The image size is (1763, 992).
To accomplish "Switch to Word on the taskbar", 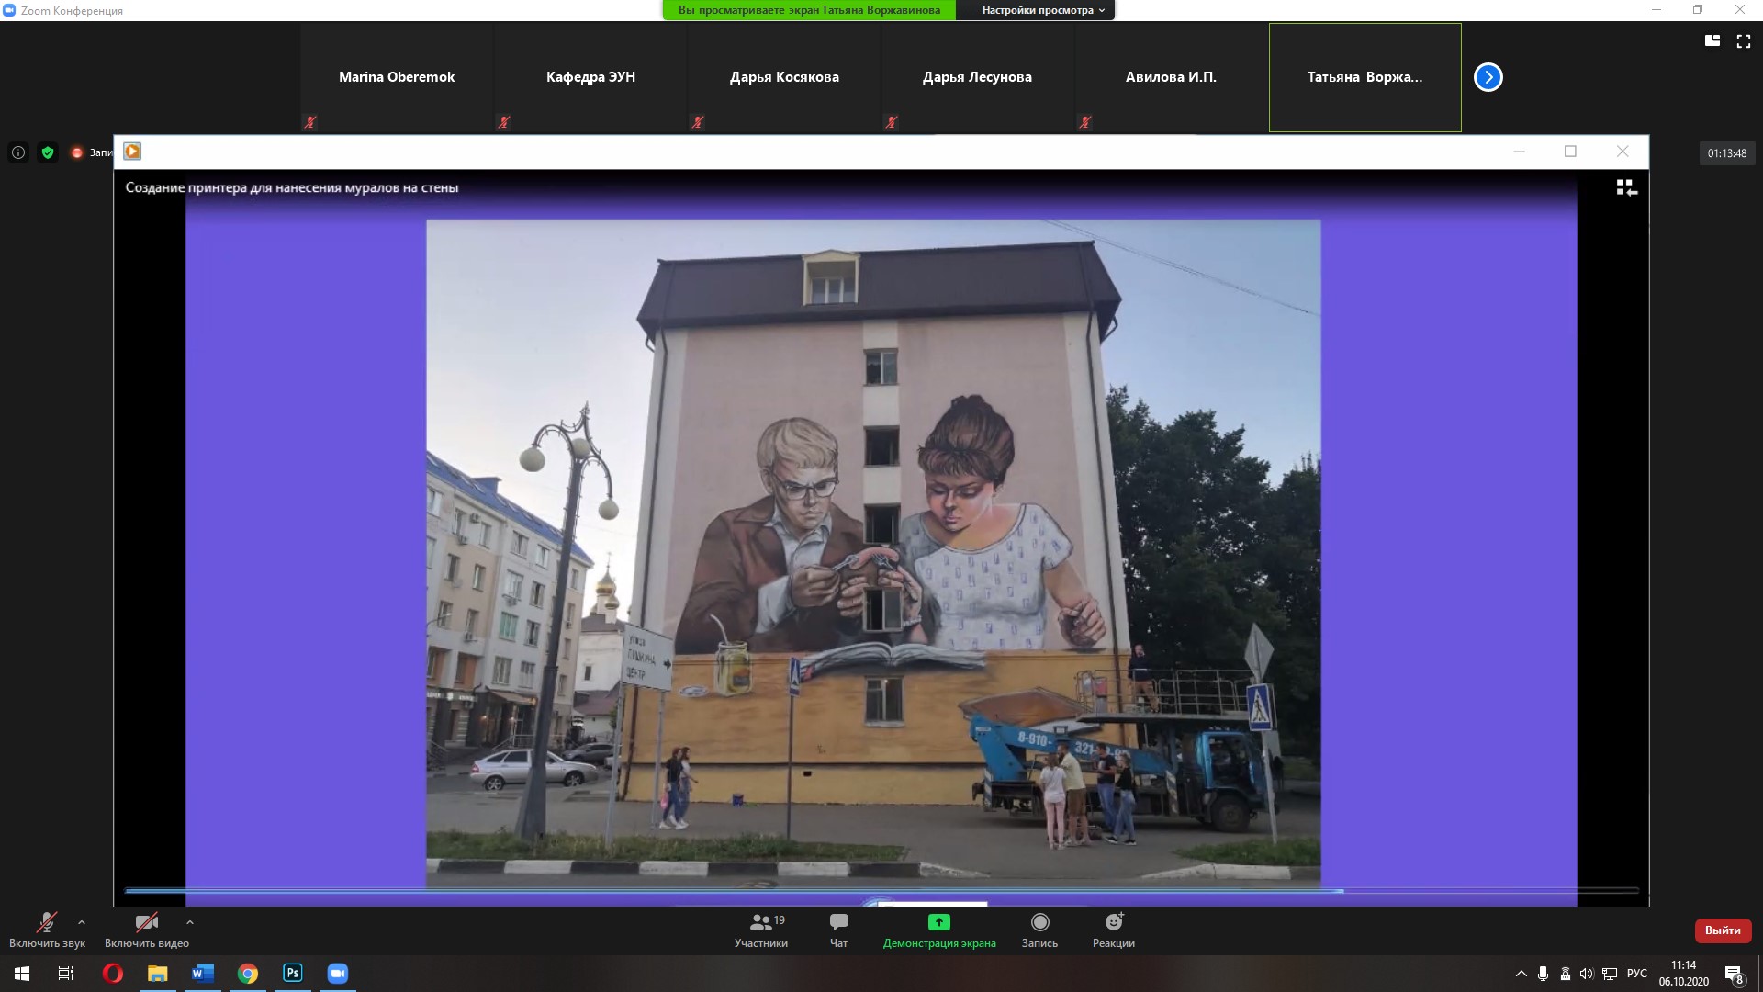I will (203, 974).
